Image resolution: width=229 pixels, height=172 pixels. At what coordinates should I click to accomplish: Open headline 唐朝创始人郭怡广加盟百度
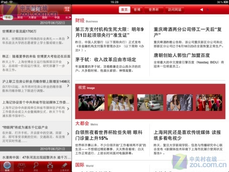182,55
